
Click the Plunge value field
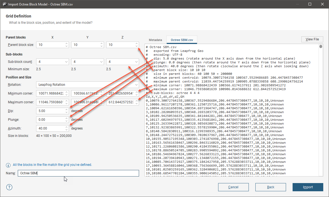pyautogui.click(x=50, y=120)
